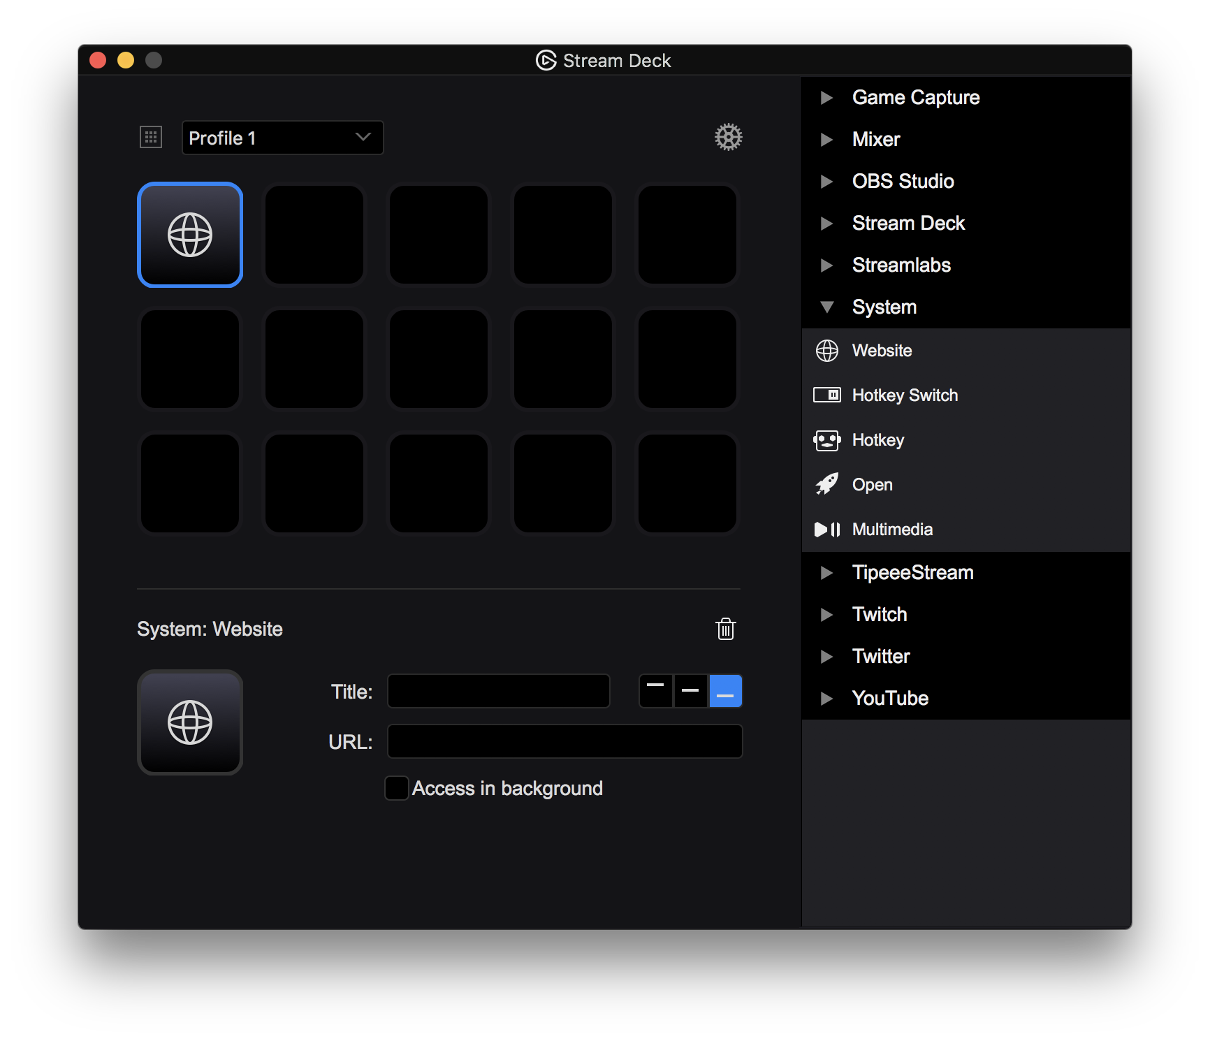Select the Multimedia play/pause action

point(827,530)
